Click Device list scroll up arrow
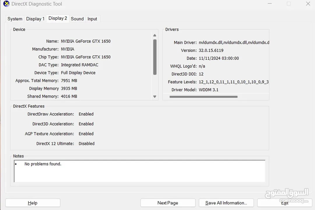Screen dimensions: 315x210 155,35
